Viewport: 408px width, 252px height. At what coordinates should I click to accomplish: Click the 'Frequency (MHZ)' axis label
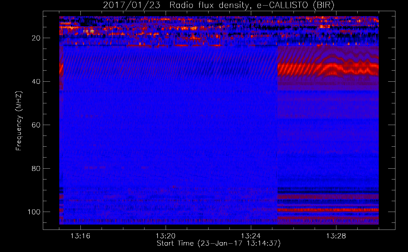(19, 121)
